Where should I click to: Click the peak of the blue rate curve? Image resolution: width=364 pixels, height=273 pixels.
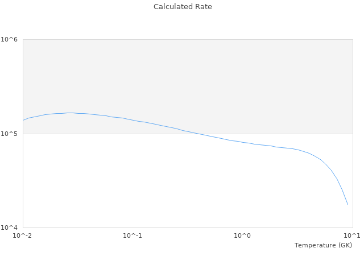[71, 113]
